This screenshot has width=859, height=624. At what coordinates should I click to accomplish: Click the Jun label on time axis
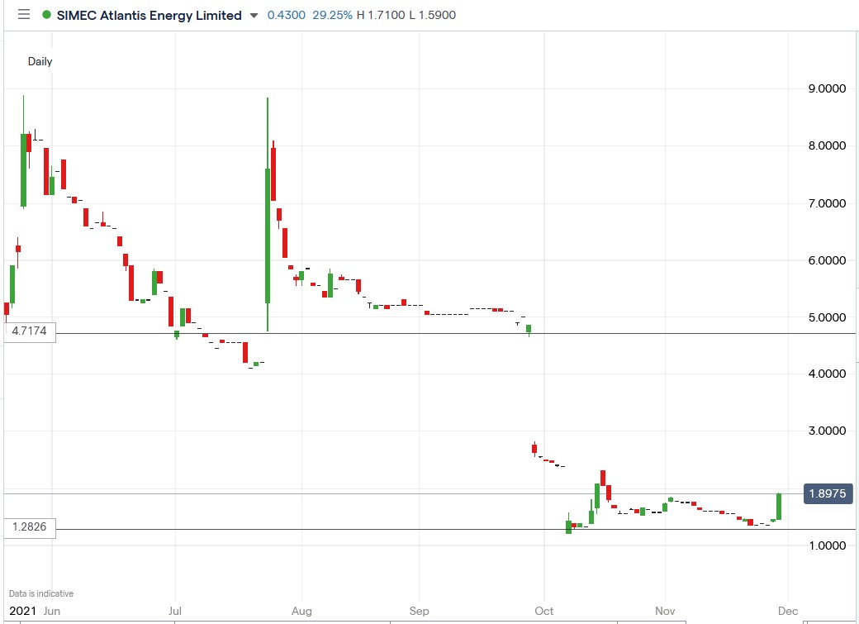click(51, 611)
